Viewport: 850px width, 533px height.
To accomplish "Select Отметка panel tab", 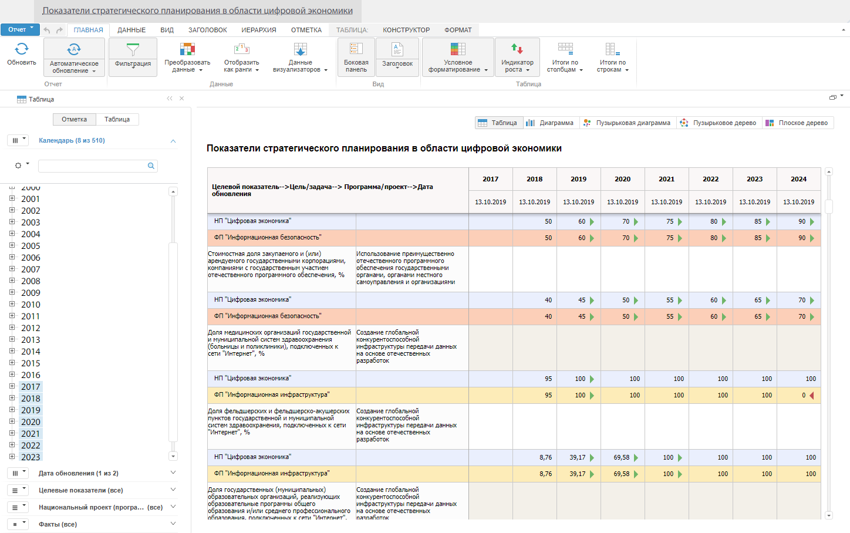I will click(x=75, y=119).
